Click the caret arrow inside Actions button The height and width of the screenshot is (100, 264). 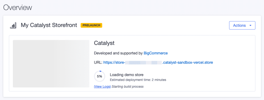coord(250,26)
